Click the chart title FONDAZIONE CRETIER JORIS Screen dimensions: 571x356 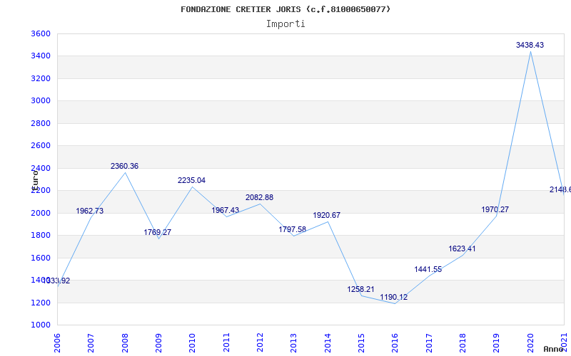click(285, 9)
